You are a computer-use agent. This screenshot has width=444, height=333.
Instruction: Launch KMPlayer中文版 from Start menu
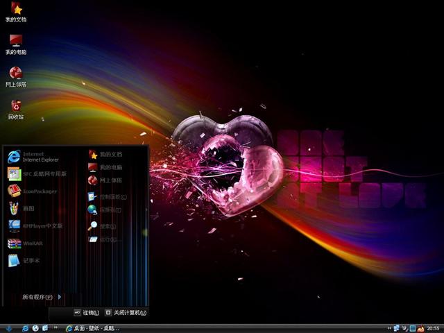point(35,226)
